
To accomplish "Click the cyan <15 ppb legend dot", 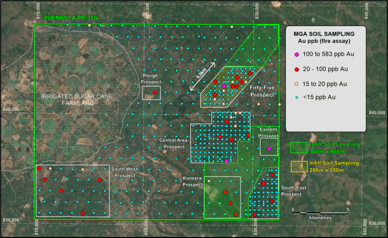I will click(x=296, y=97).
